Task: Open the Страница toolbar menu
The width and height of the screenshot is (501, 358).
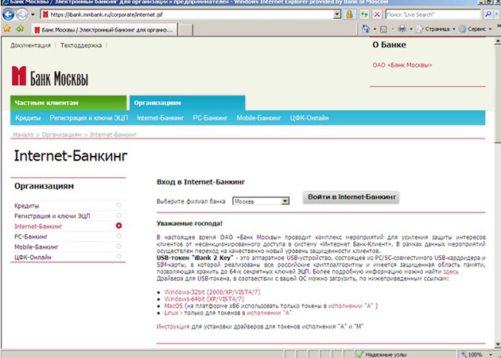Action: point(436,29)
